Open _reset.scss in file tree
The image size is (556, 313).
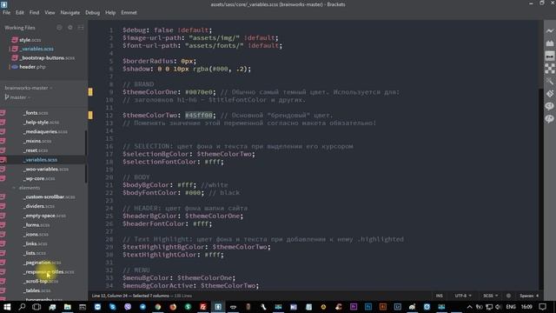point(36,150)
